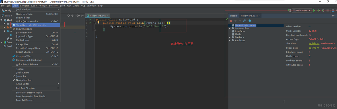Open the Tool Windows submenu
The width and height of the screenshot is (337, 109).
pos(36,9)
